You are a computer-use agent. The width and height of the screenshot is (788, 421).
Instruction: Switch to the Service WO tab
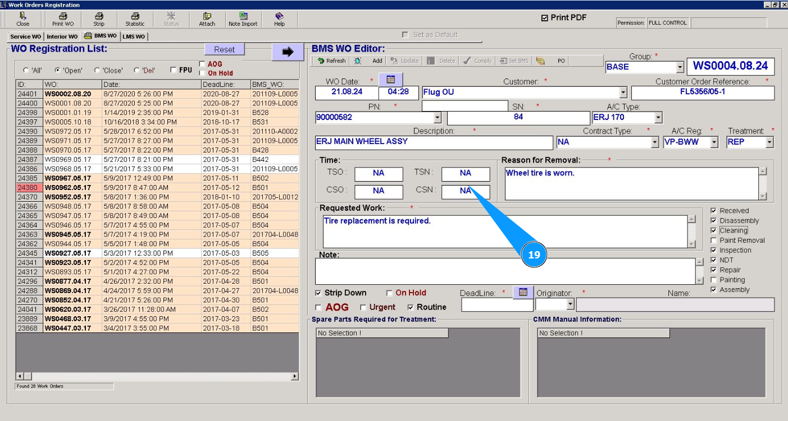(x=25, y=36)
